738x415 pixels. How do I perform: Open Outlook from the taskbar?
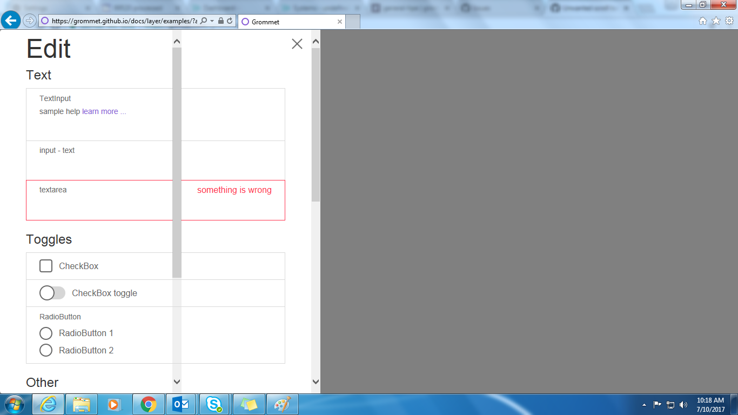[181, 404]
